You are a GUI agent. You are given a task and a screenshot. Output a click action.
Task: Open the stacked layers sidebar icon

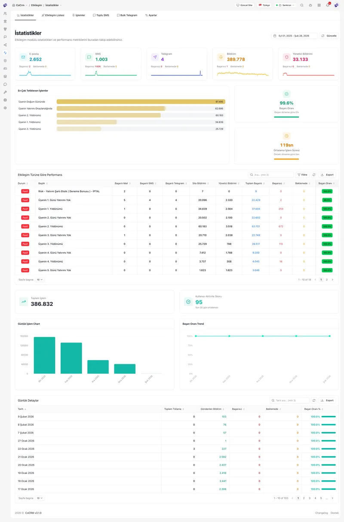[x=5, y=76]
